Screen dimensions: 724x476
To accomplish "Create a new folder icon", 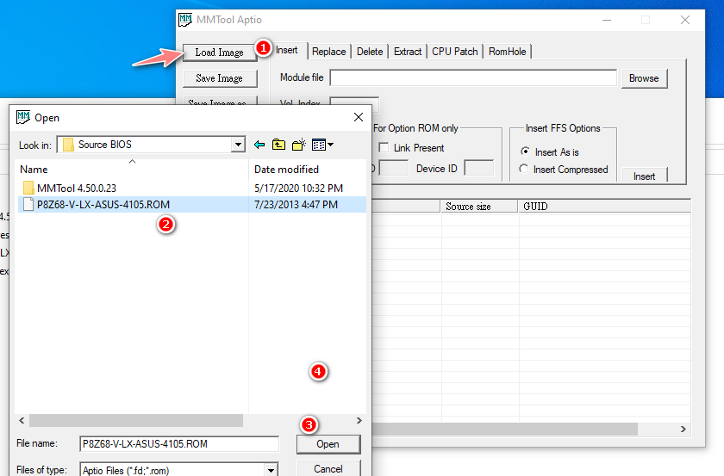I will point(299,145).
